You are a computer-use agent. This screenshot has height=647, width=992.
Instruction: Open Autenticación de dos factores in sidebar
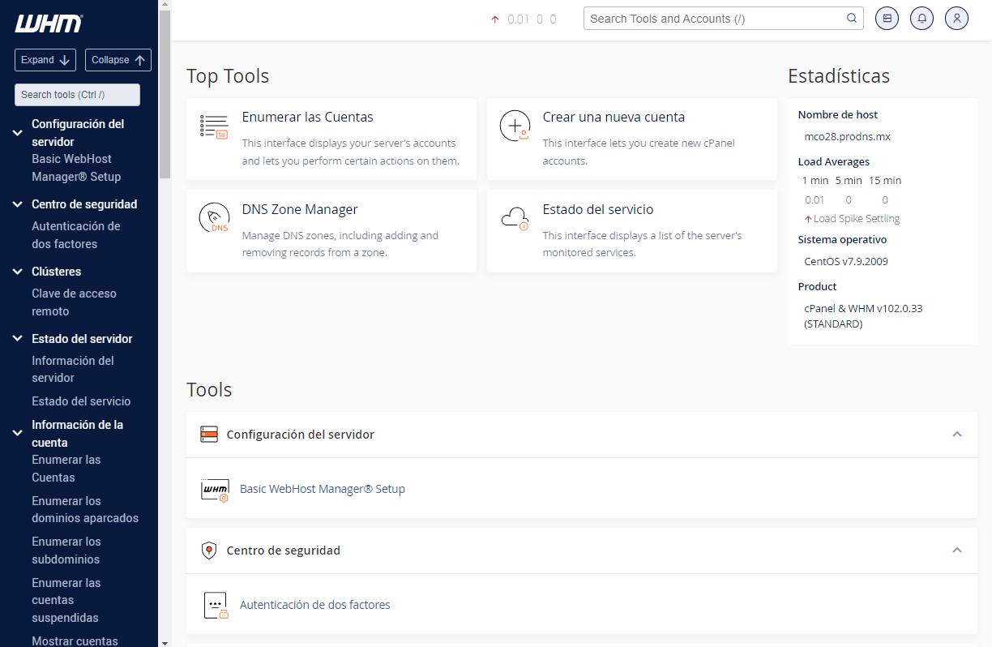click(76, 235)
